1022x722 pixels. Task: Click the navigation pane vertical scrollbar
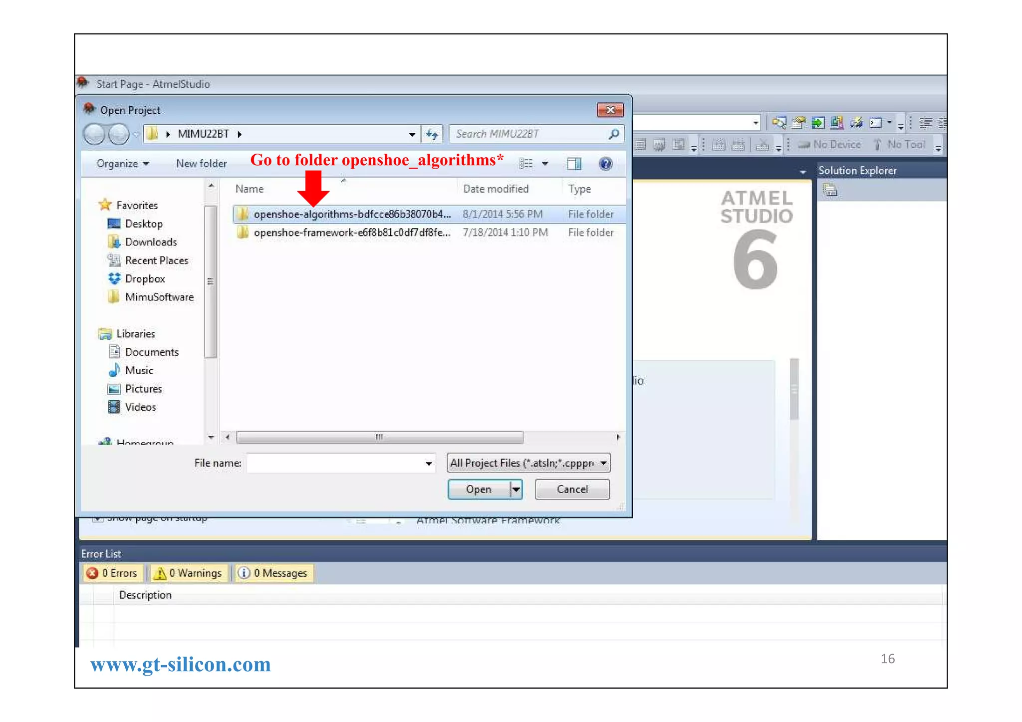pos(211,281)
